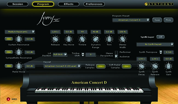The width and height of the screenshot is (178, 104).
Task: Open the Medium Resonant 1 dropdown
Action: coord(20,32)
